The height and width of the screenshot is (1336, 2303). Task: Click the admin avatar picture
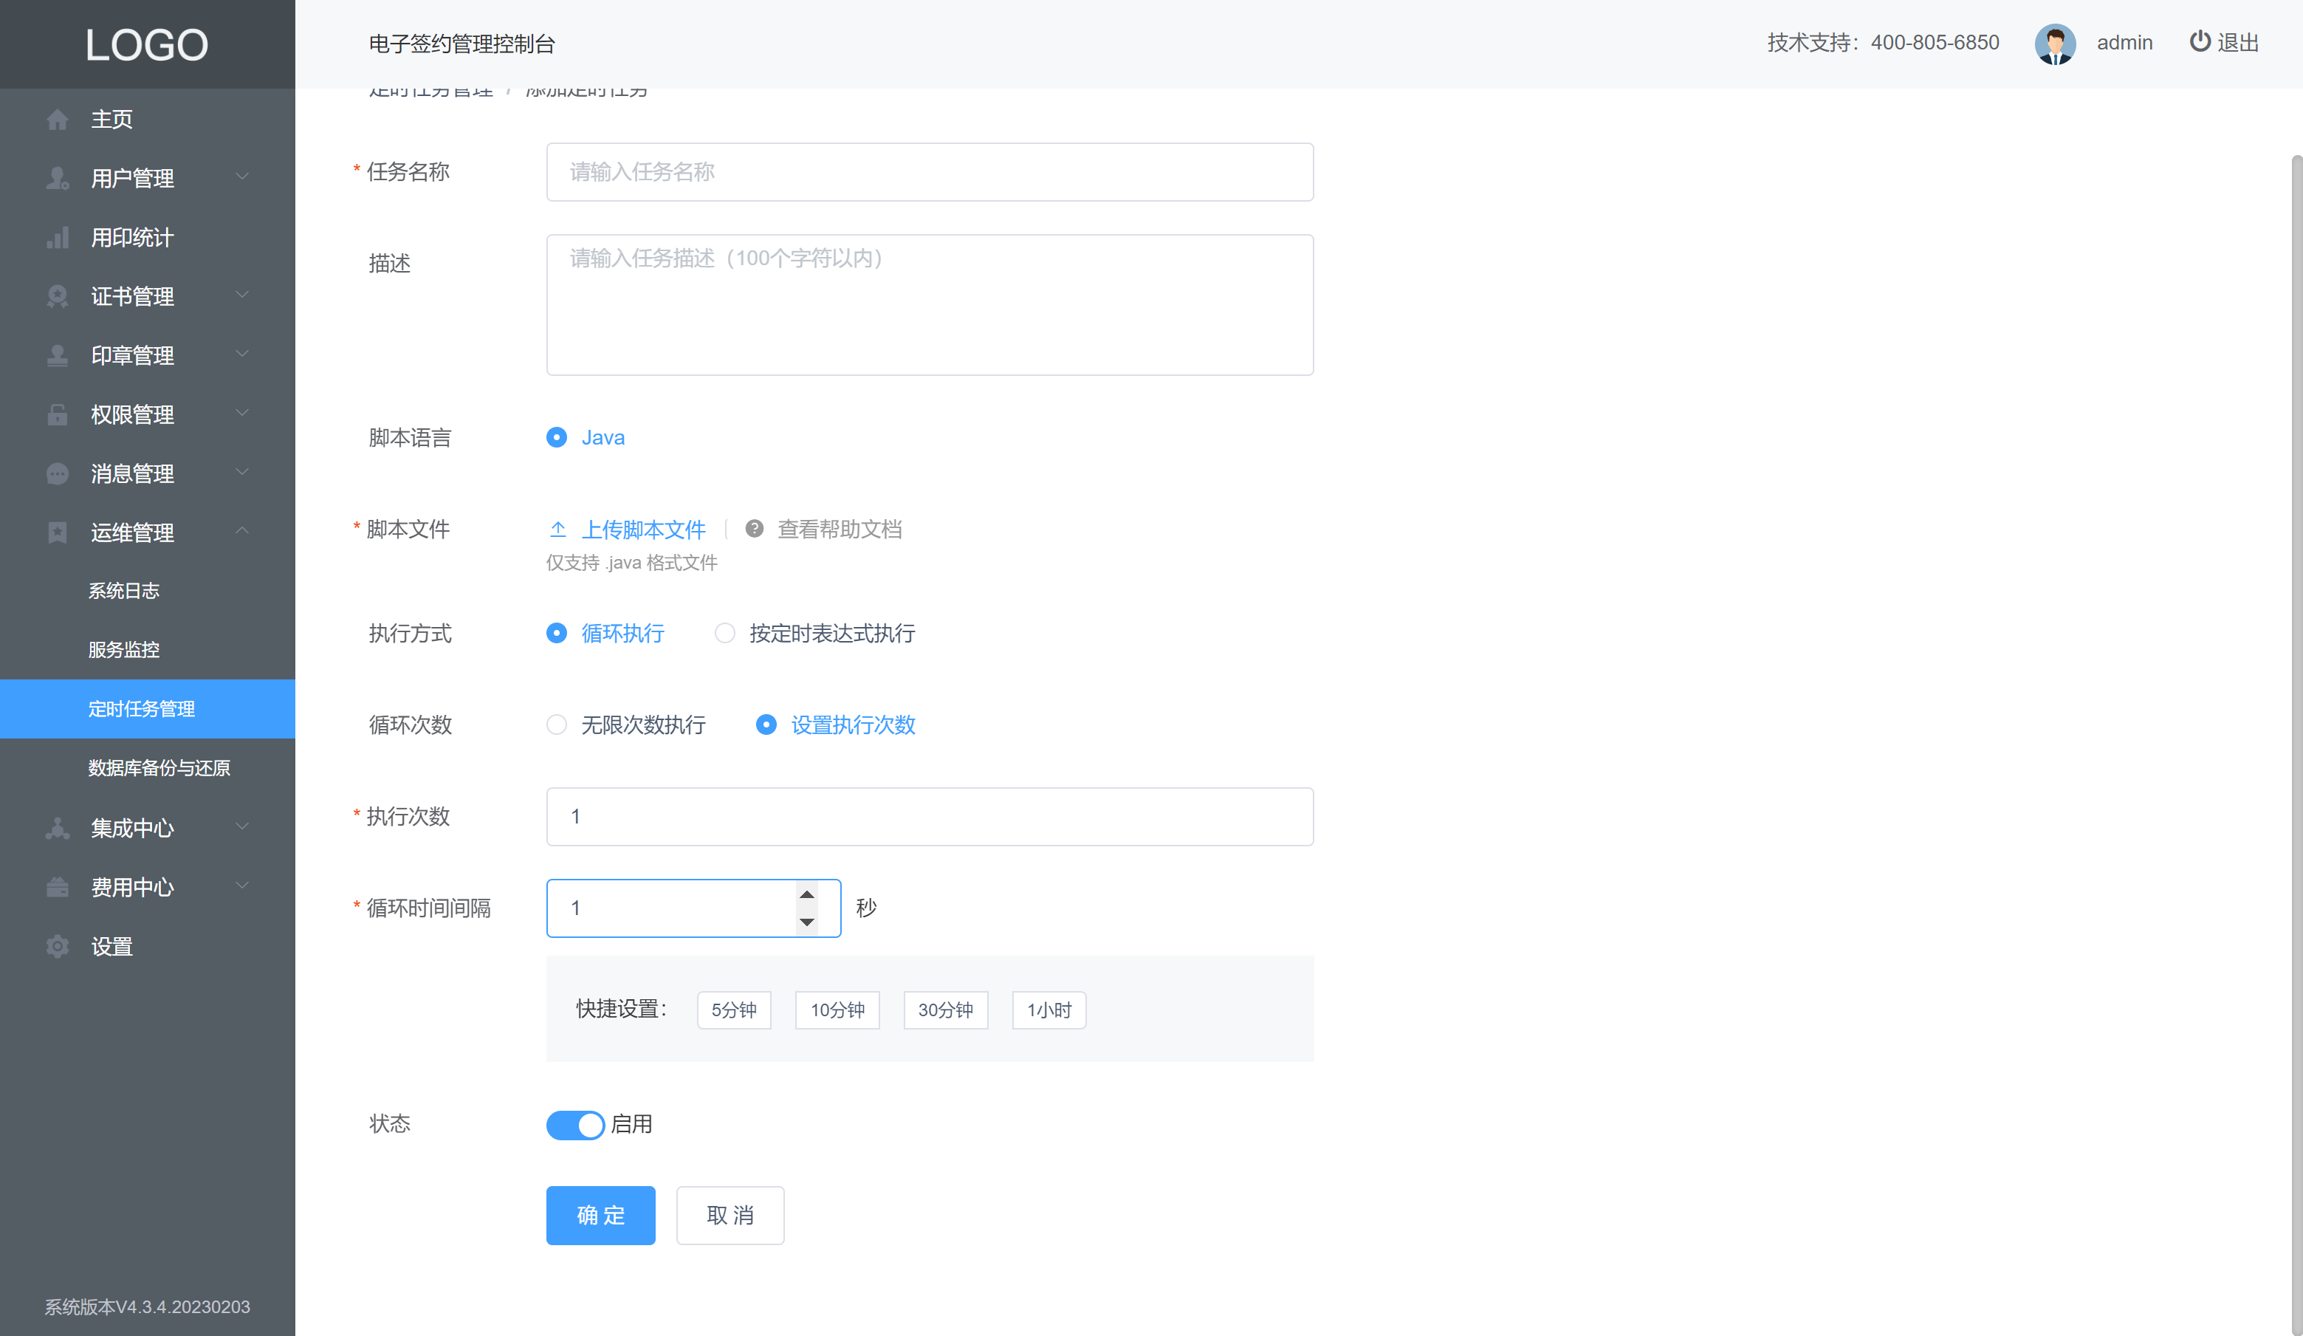tap(2054, 43)
